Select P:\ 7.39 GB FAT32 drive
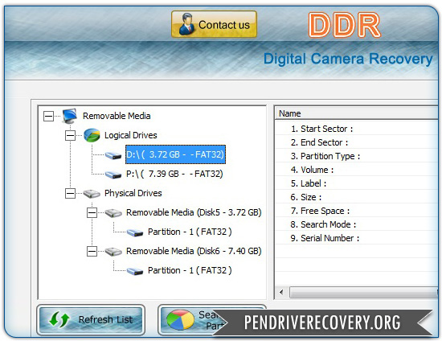 (174, 174)
